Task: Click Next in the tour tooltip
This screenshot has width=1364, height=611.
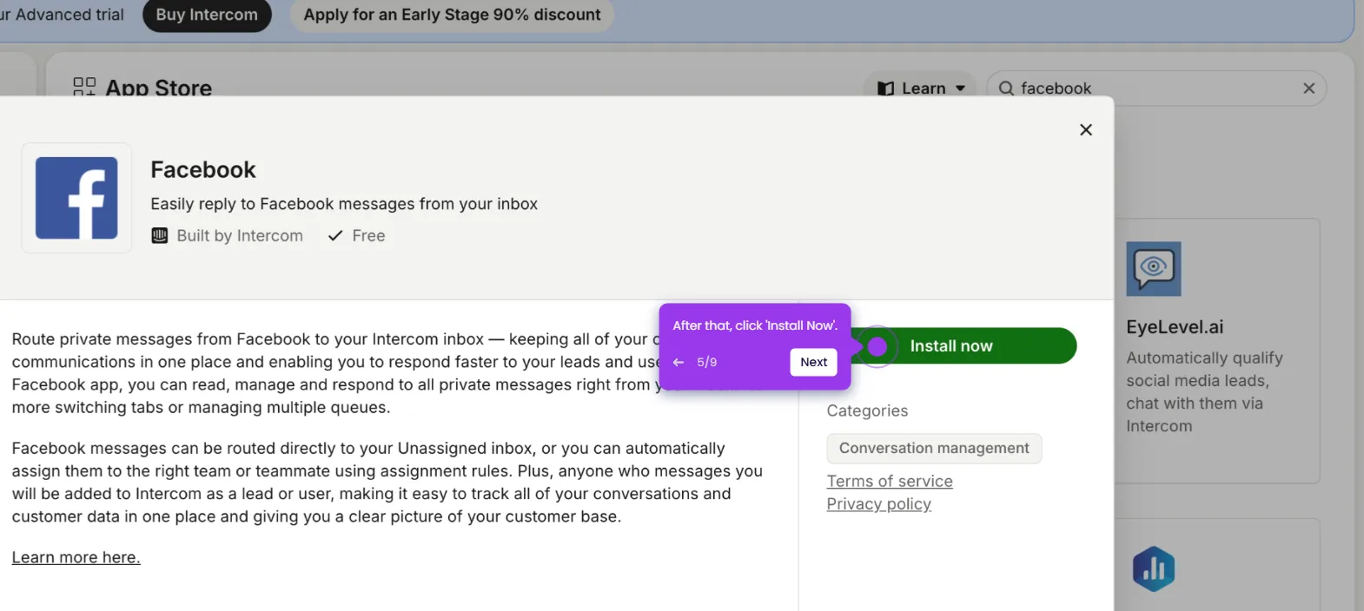Action: [x=813, y=362]
